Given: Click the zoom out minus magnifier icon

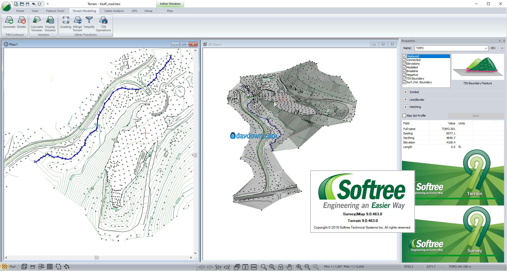Looking at the screenshot, I should [307, 267].
